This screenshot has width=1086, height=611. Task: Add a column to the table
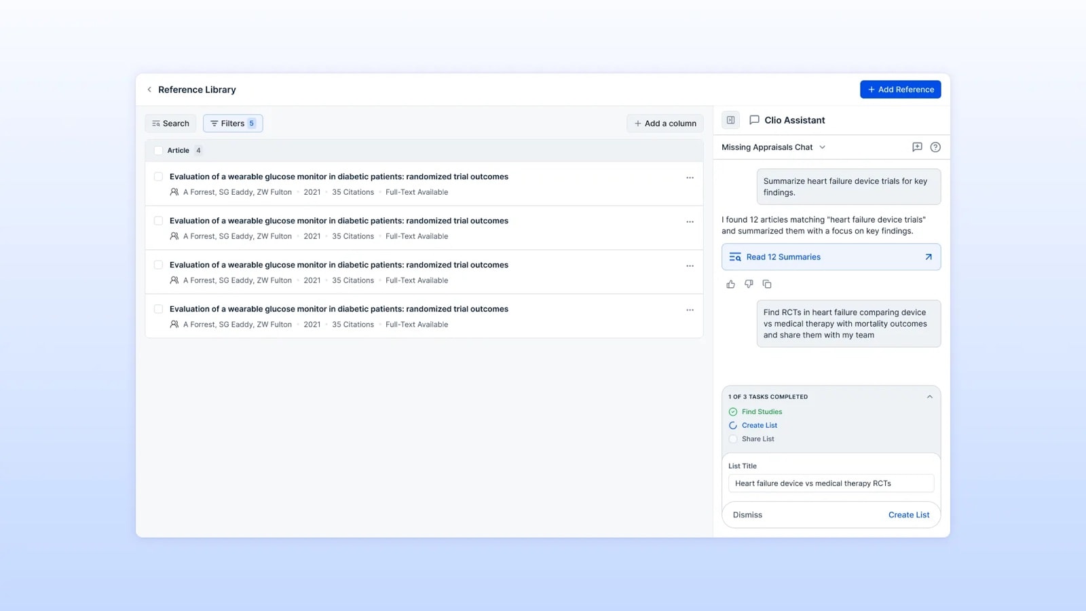pyautogui.click(x=665, y=124)
